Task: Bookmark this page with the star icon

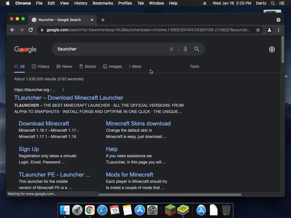Action: (x=258, y=30)
